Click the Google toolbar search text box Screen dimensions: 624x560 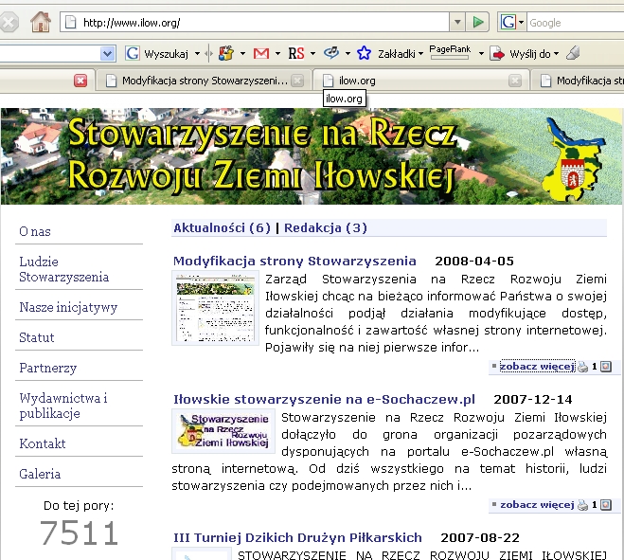[49, 53]
